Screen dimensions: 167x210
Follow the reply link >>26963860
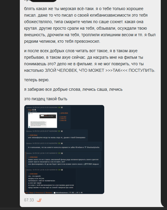coord(62,117)
